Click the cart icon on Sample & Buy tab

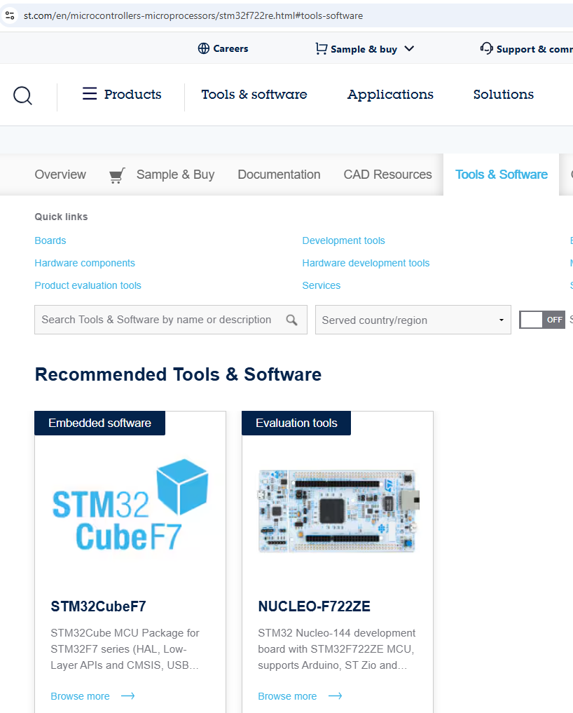coord(116,174)
